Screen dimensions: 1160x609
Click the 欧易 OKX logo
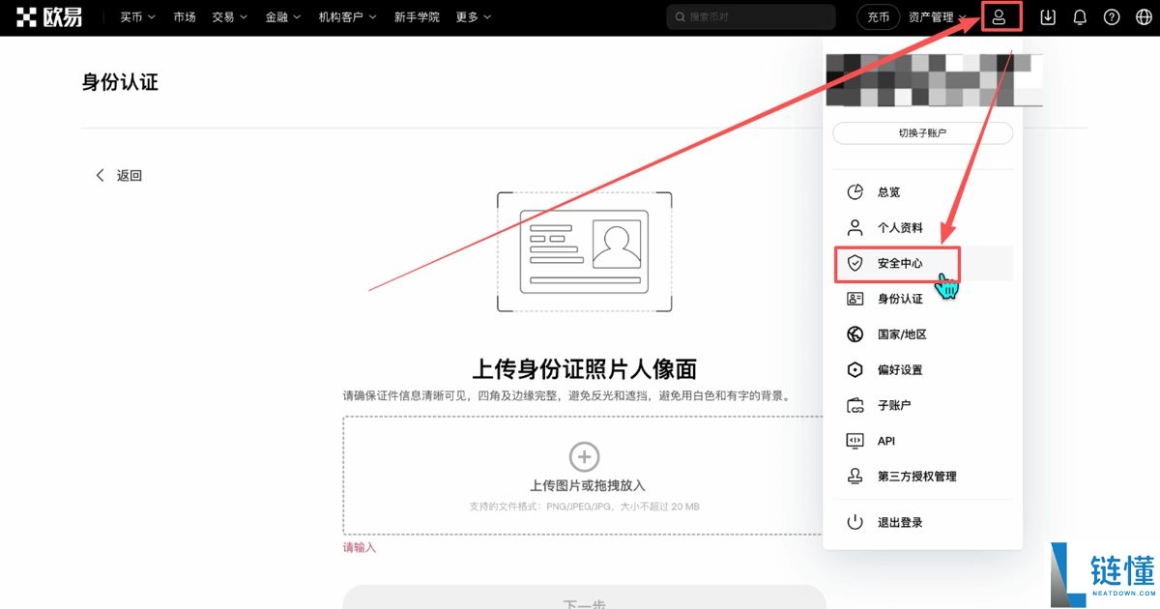[50, 15]
